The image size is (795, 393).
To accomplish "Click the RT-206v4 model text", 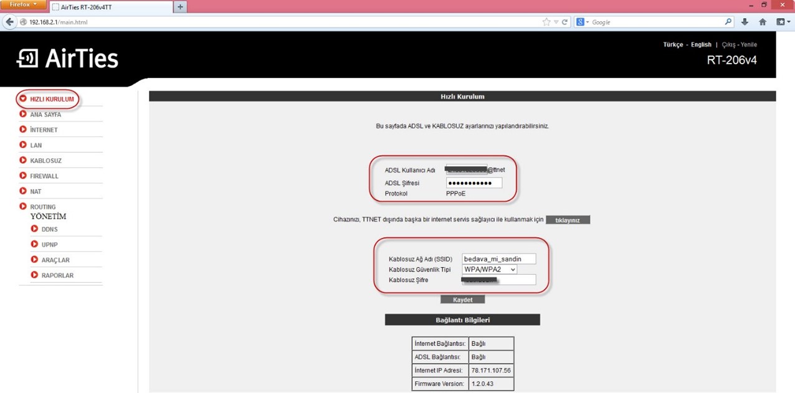I will click(x=731, y=60).
